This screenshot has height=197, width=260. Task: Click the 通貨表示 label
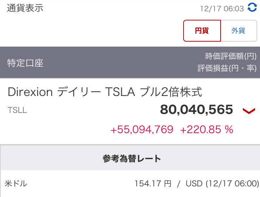(x=25, y=8)
